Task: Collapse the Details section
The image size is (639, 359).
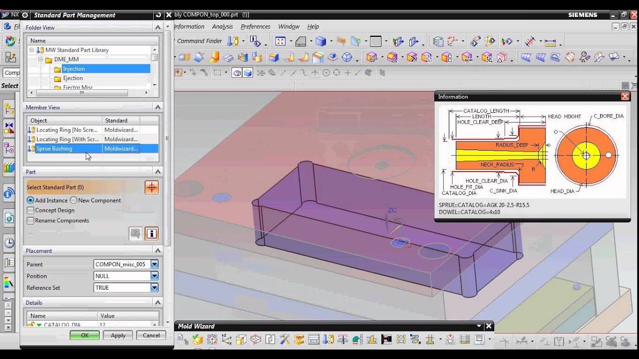Action: tap(158, 303)
